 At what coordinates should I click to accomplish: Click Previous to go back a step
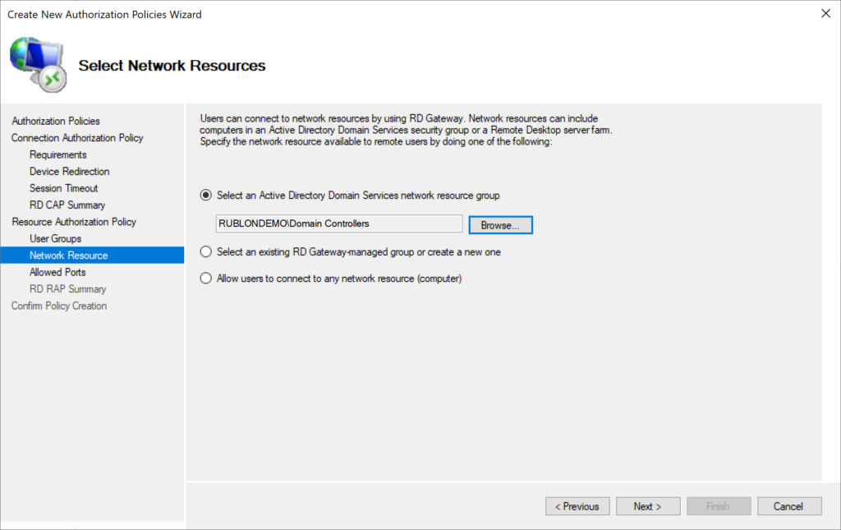click(x=577, y=505)
